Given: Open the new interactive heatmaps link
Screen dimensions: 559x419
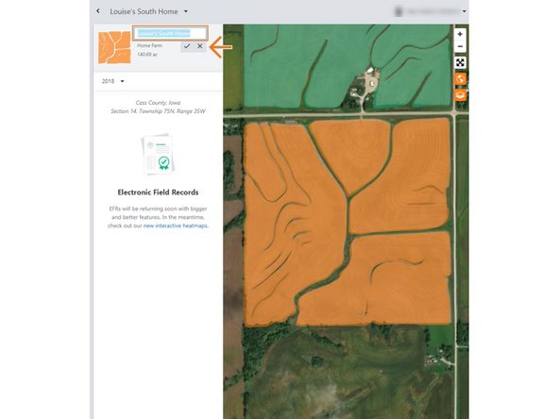Looking at the screenshot, I should [x=175, y=226].
